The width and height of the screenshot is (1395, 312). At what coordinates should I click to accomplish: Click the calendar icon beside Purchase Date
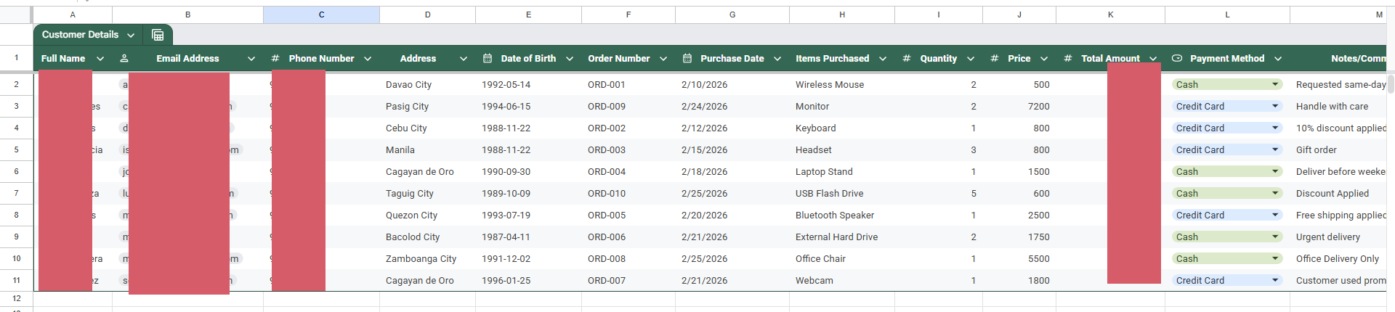[687, 59]
